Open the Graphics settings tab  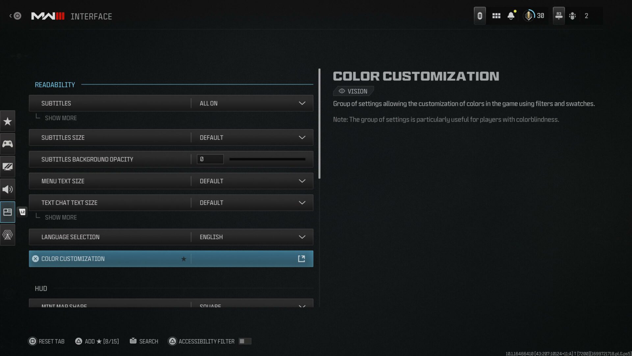coord(8,167)
